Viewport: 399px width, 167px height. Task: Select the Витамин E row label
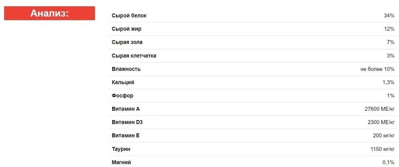click(x=126, y=136)
